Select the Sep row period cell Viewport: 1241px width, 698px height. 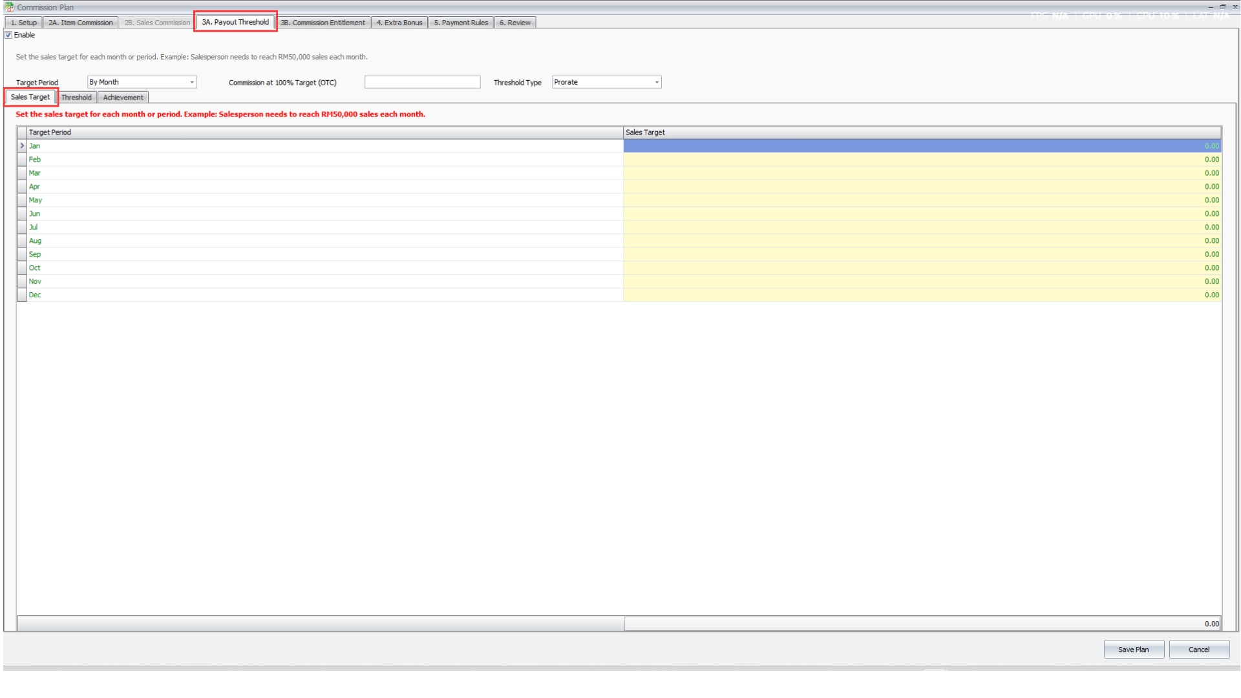click(x=325, y=255)
